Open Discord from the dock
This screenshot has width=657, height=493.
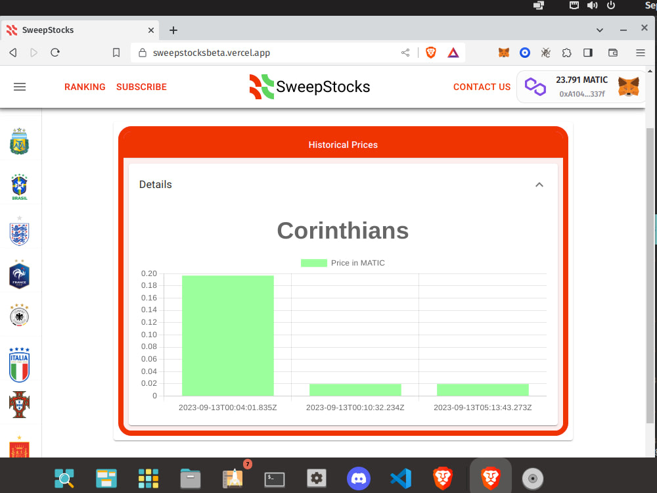[x=359, y=479]
